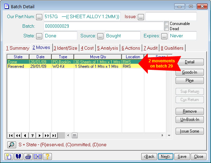Screen dimensions: 211x163
Task: Open the 4 Cost tab
Action: point(87,48)
